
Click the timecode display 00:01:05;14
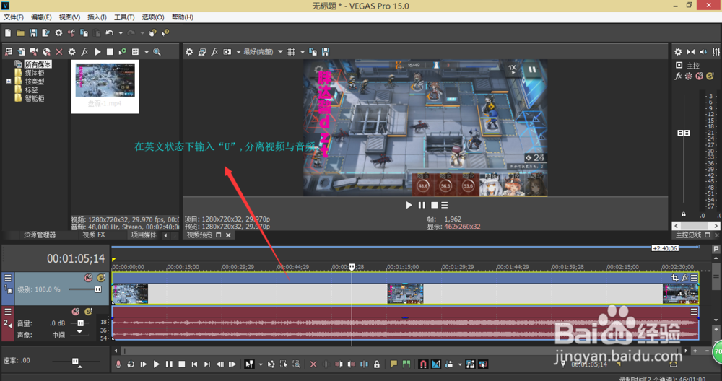pyautogui.click(x=76, y=258)
